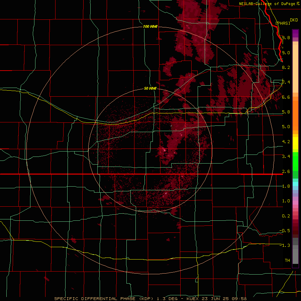This screenshot has height=301, width=301.
Task: Click the yellow segment of the color bar
Action: click(295, 143)
